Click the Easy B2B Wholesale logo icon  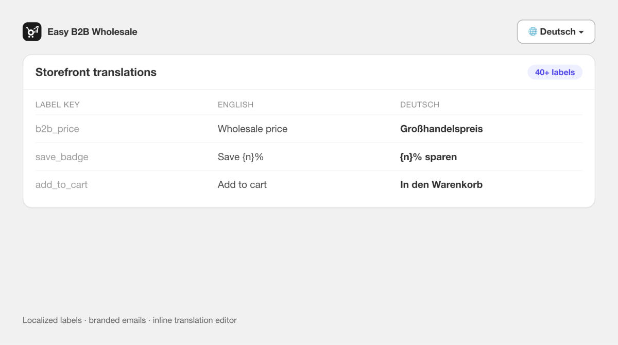coord(32,31)
